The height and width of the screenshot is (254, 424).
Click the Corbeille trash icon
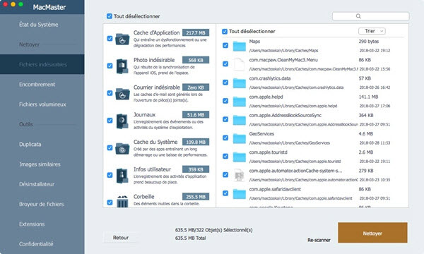click(122, 201)
